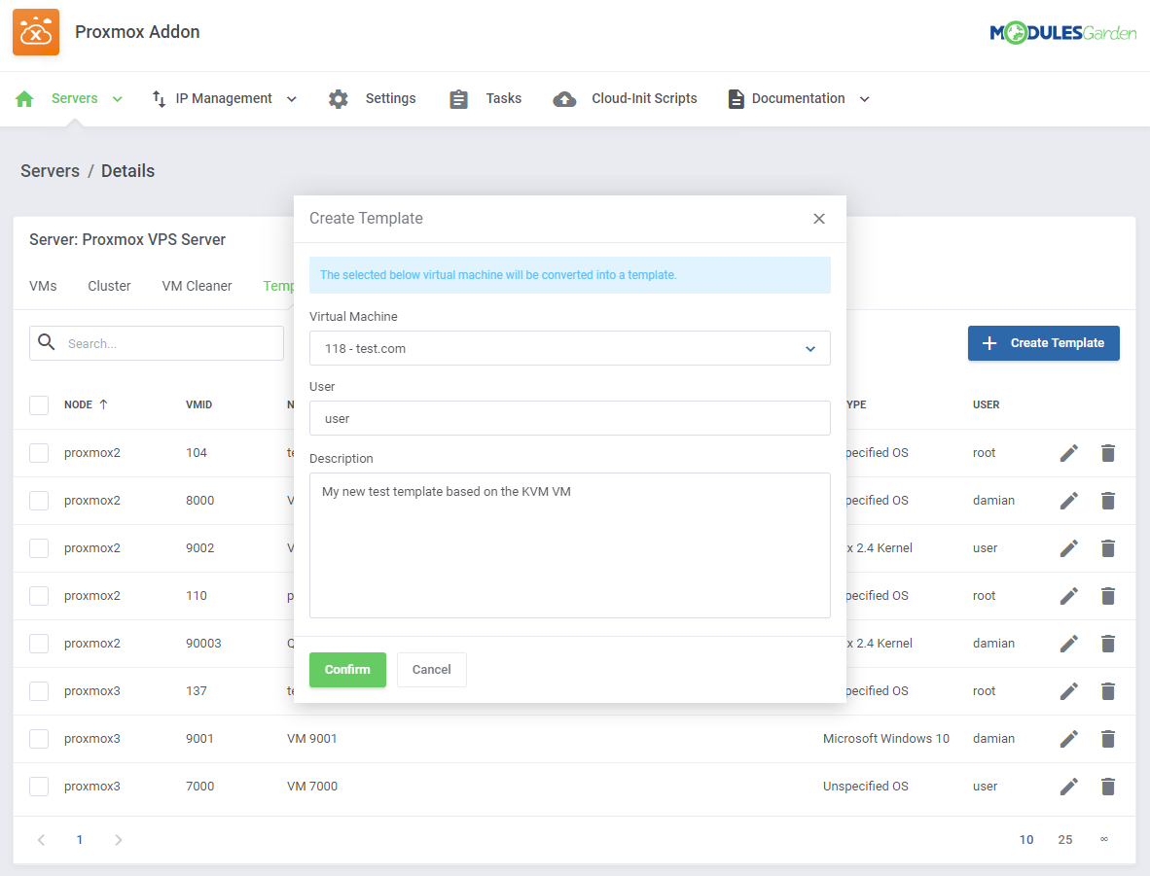
Task: Click the search magnifier icon
Action: click(46, 342)
